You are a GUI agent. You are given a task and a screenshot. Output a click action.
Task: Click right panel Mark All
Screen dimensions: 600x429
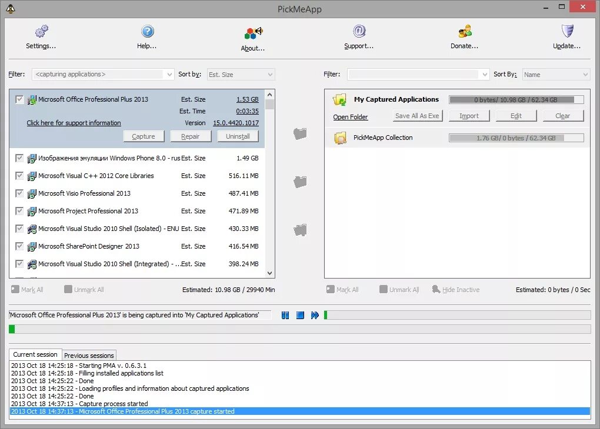342,290
